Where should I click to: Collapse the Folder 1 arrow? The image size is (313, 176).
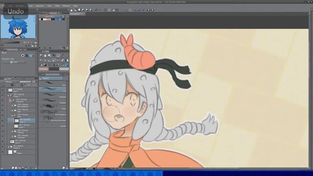coord(9,95)
